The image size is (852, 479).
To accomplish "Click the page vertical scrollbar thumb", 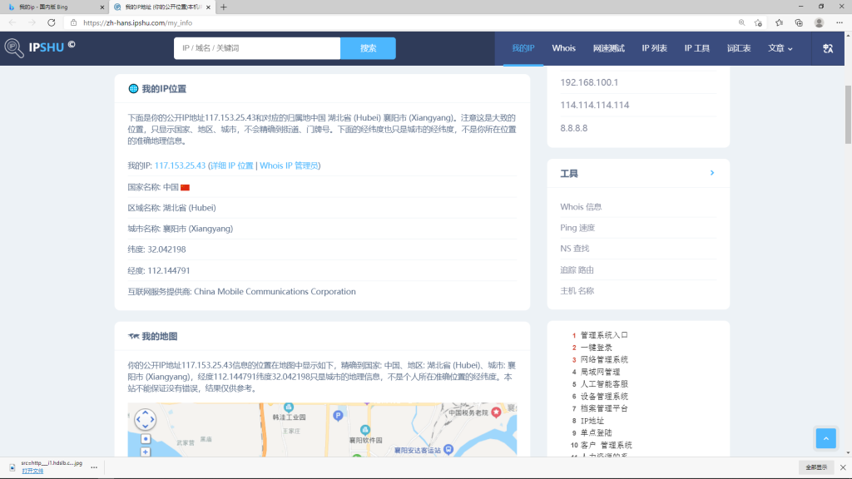I will coord(848,115).
